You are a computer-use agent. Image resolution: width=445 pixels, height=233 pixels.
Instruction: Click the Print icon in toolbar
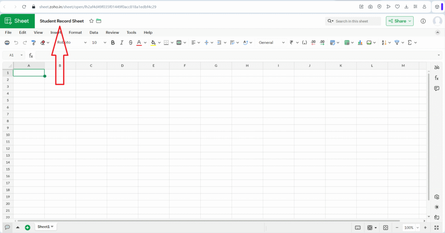pyautogui.click(x=7, y=43)
